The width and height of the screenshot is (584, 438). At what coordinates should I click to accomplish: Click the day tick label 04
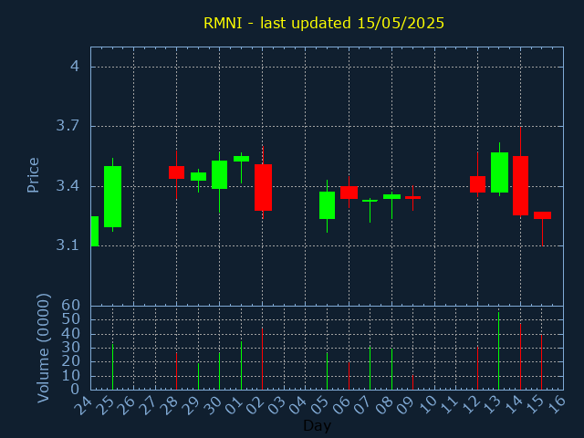297,405
